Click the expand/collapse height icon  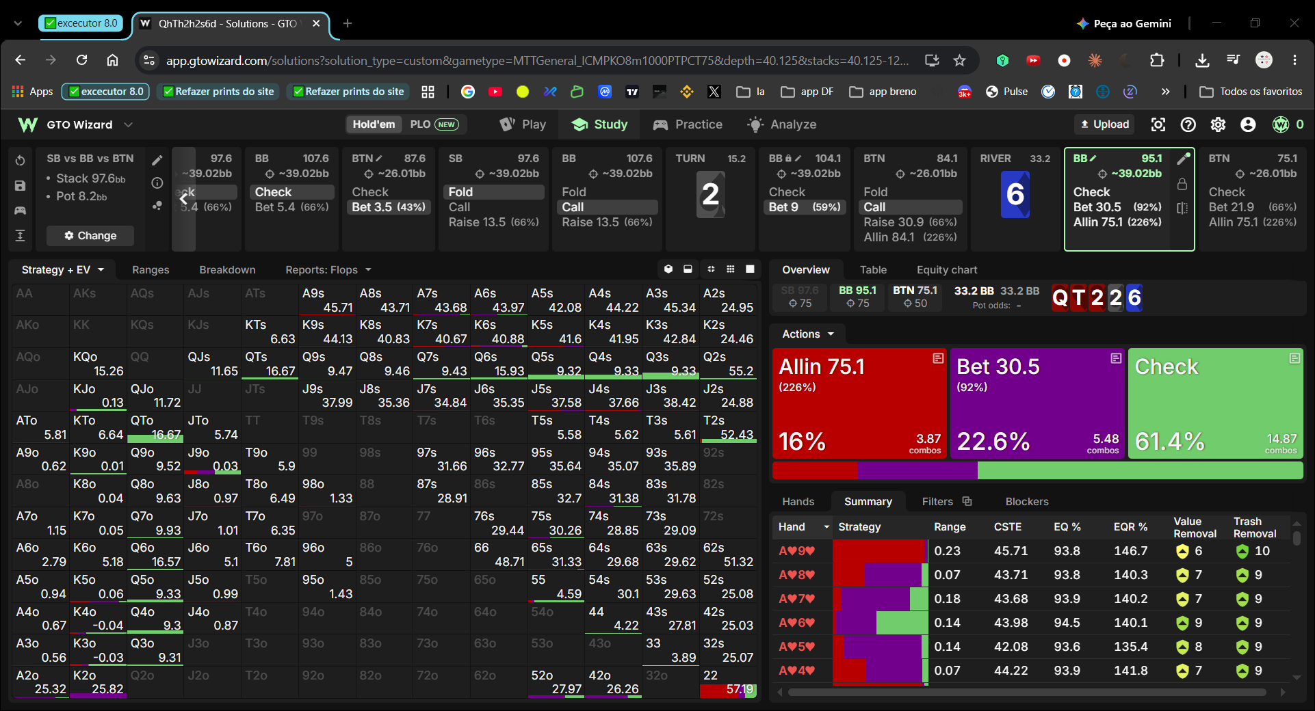(x=21, y=236)
